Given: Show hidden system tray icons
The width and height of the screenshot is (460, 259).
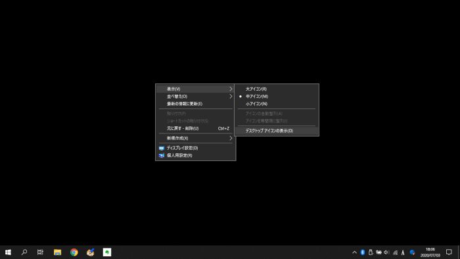Looking at the screenshot, I should point(354,252).
